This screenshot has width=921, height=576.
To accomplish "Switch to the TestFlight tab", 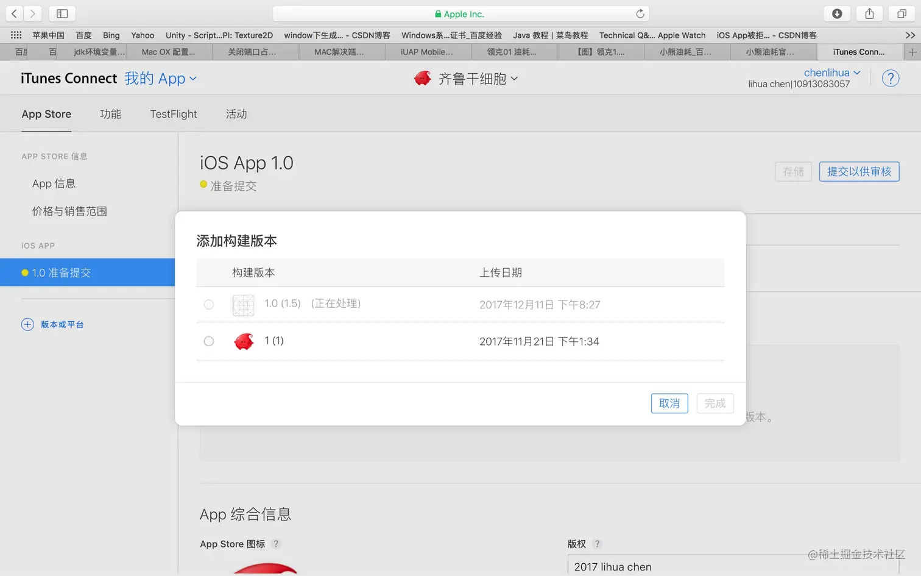I will coord(174,114).
